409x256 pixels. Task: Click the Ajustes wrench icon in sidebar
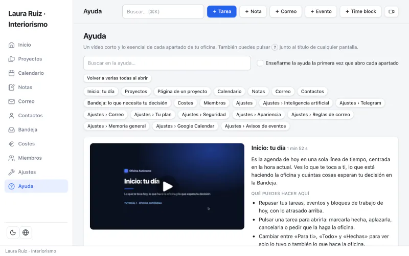pos(11,172)
